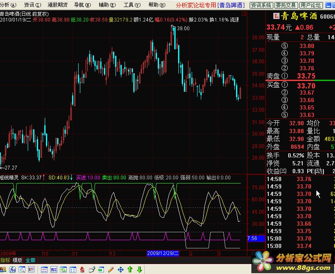335x274 pixels.
Task: Open the f(x) formula manager icon
Action: (x=12, y=269)
